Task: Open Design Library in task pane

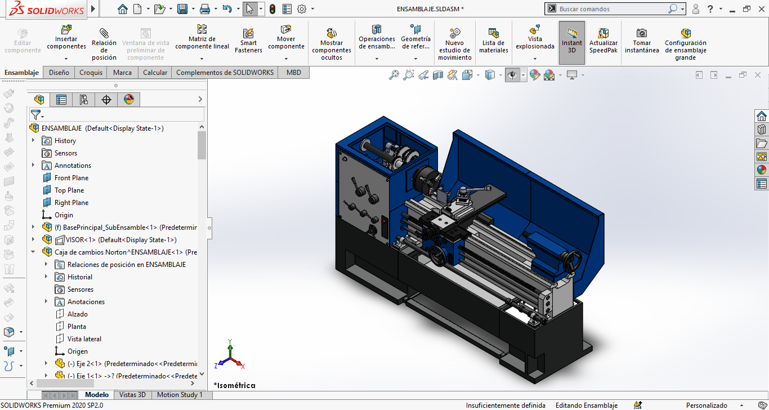Action: coord(762,129)
